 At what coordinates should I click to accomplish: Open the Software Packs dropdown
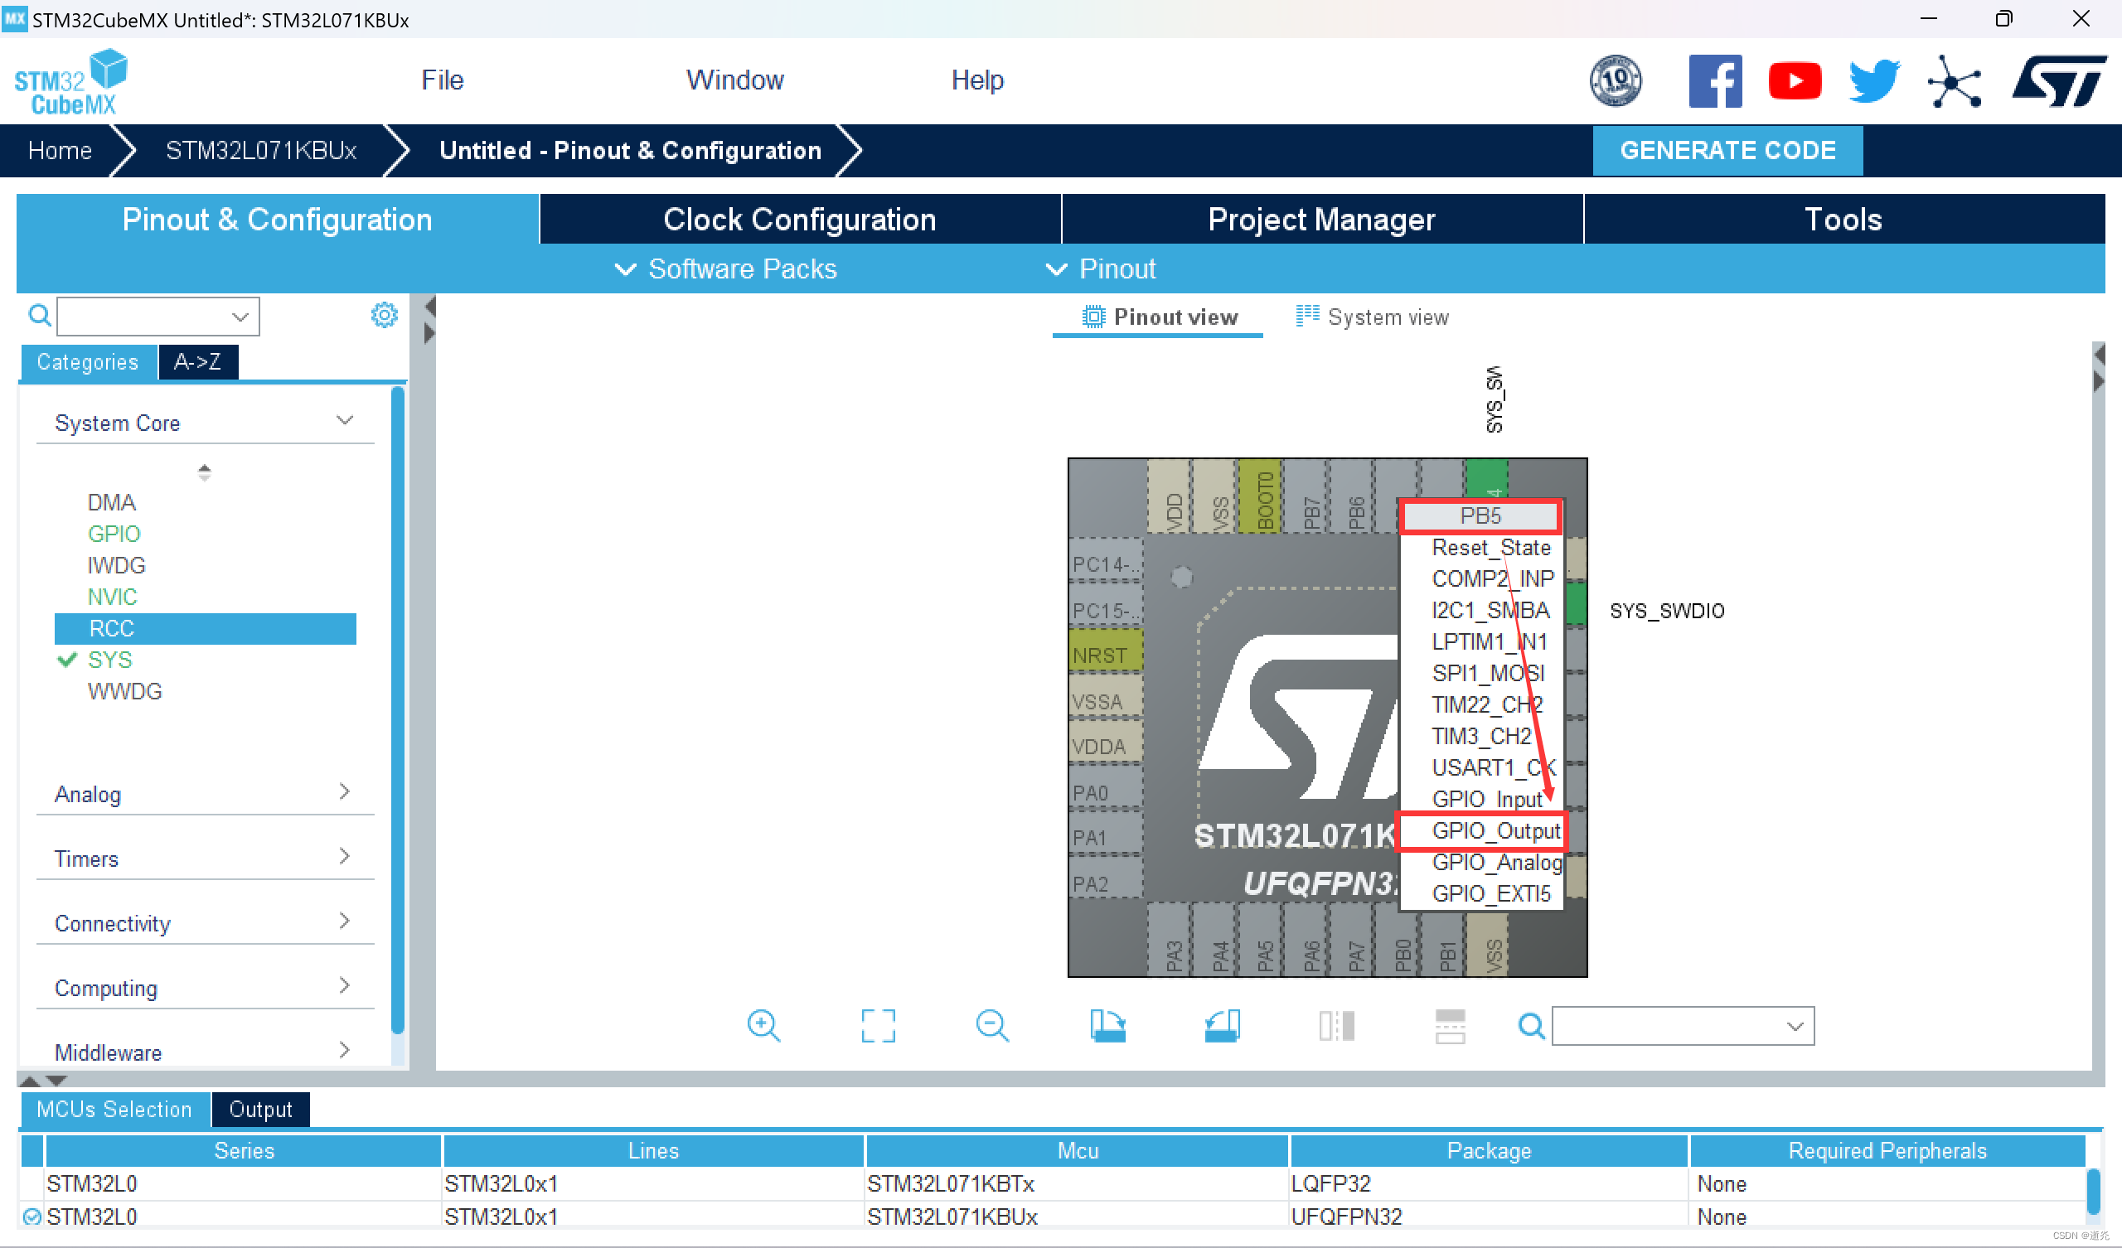[725, 268]
